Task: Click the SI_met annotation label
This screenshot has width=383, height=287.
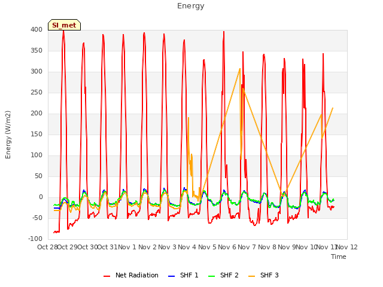Action: click(64, 25)
